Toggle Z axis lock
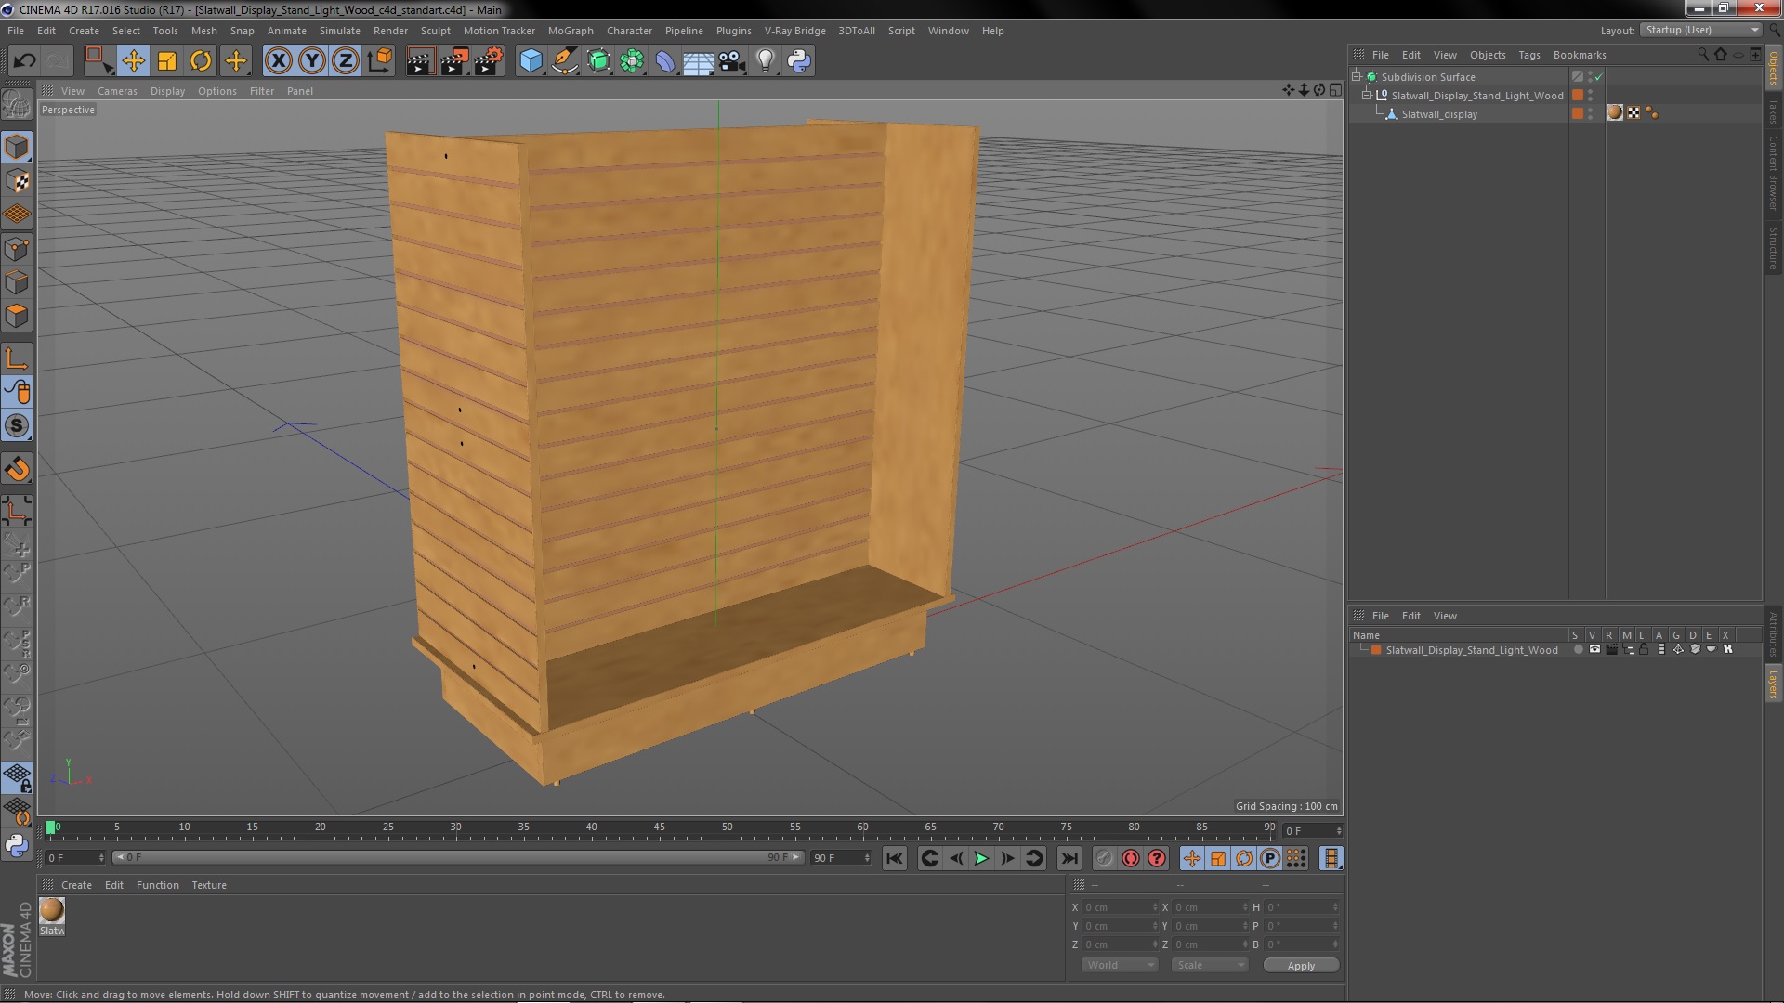Image resolution: width=1784 pixels, height=1003 pixels. coord(346,61)
